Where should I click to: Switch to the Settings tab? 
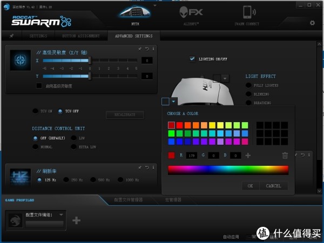click(38, 36)
